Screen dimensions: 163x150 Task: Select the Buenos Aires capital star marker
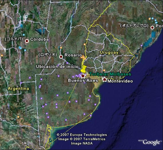click(83, 76)
